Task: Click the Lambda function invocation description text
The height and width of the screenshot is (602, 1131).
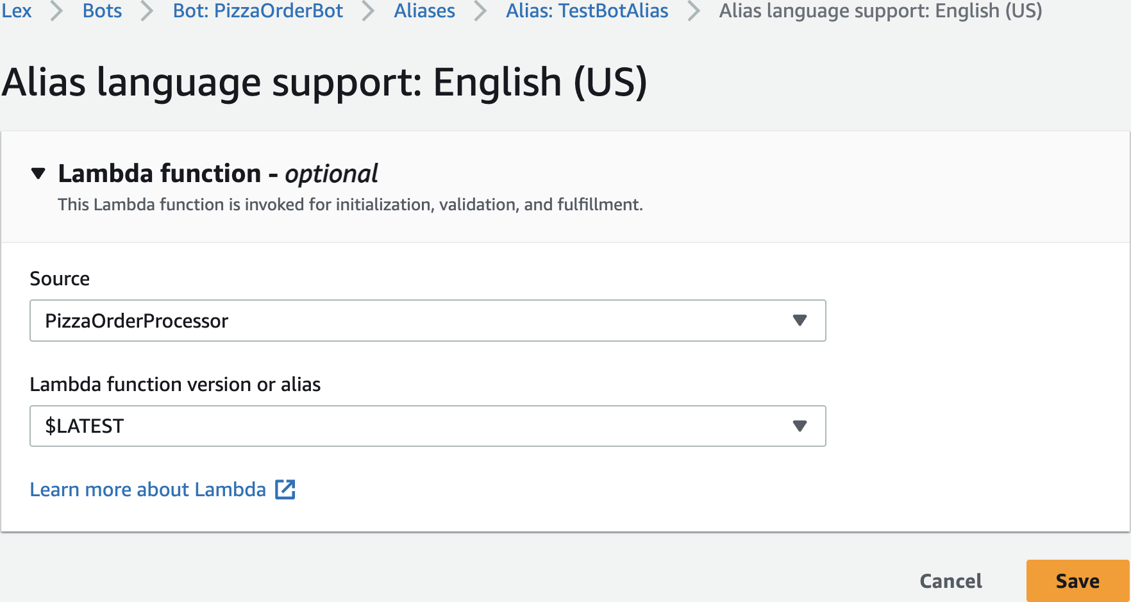Action: (x=350, y=205)
